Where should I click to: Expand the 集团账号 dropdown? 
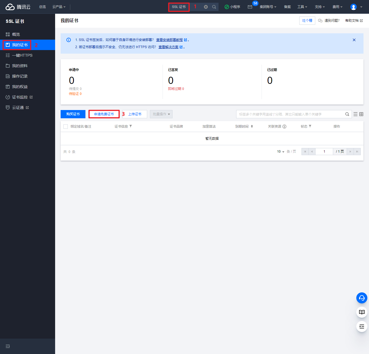click(268, 7)
